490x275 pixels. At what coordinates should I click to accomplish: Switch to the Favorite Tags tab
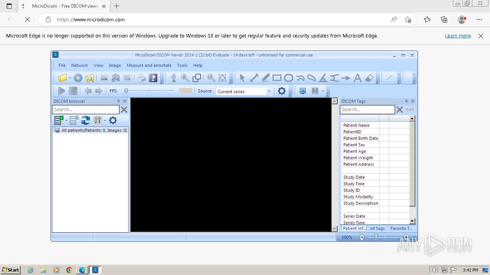coord(402,228)
